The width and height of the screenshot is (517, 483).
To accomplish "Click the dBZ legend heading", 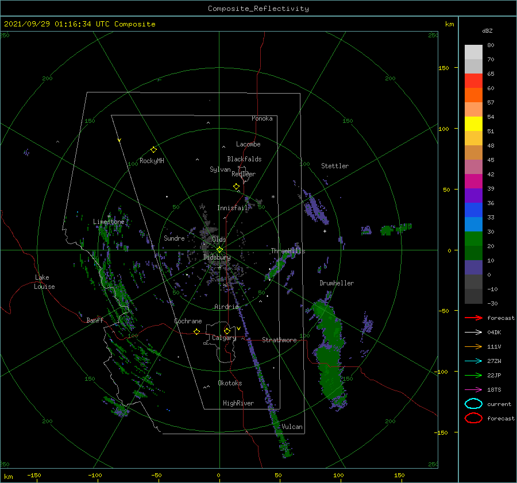I will point(487,30).
